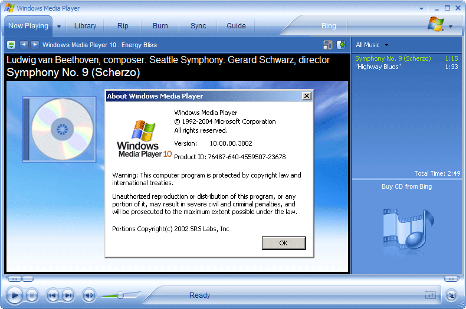Open the title bar menu dropdown arrow
Image resolution: width=466 pixels, height=309 pixels.
421,9
